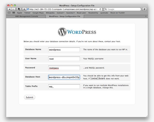Screen dimensions: 154x122
Task: Click the Database Name input field
Action: click(x=64, y=50)
